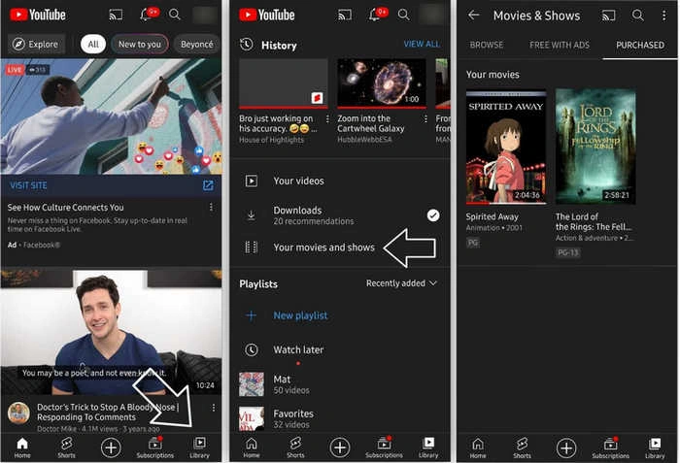Select the New to you chip
The image size is (680, 463).
(x=140, y=44)
